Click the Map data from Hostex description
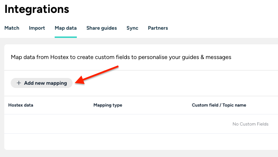This screenshot has height=157, width=278. click(121, 57)
